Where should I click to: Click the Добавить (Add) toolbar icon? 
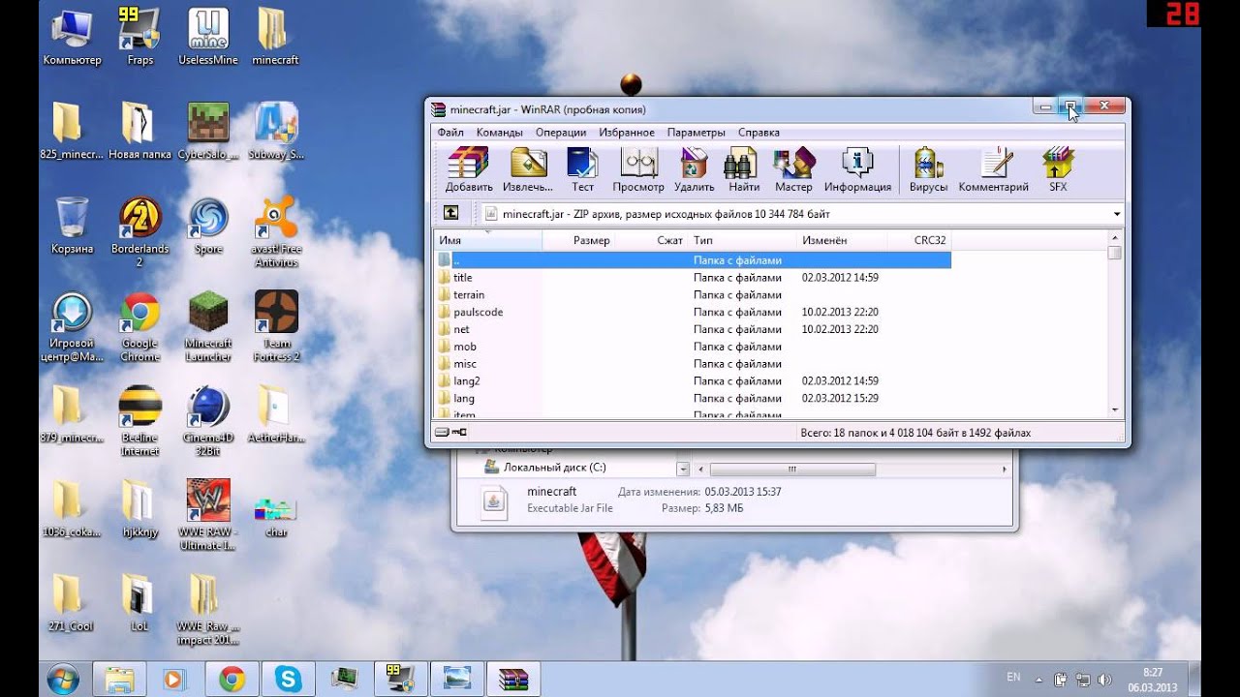(469, 169)
